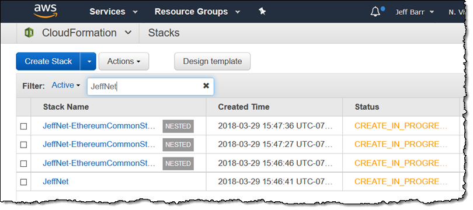Screen dimensions: 473x210
Task: Click the Create Stack button
Action: tap(48, 61)
